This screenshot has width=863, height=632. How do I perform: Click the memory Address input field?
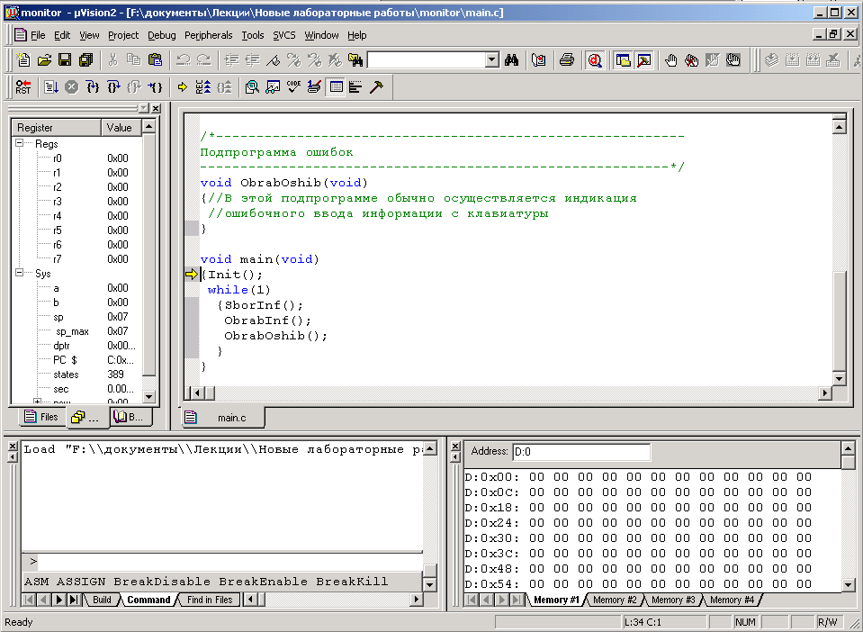[x=580, y=452]
